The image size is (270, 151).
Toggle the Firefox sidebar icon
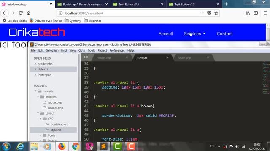tap(256, 13)
